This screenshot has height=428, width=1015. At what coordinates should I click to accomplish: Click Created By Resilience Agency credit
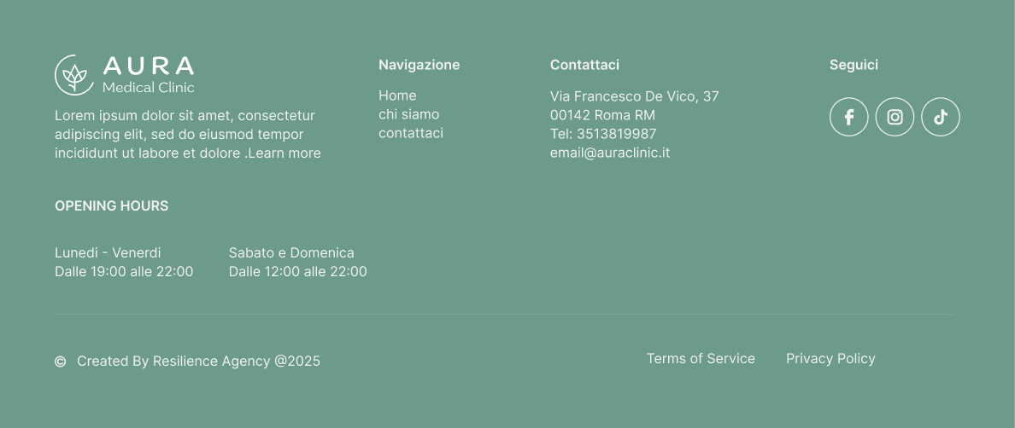coord(199,361)
